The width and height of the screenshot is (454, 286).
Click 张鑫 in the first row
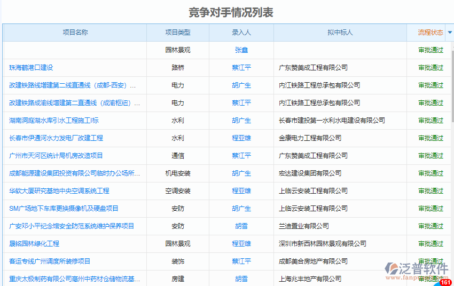241,50
